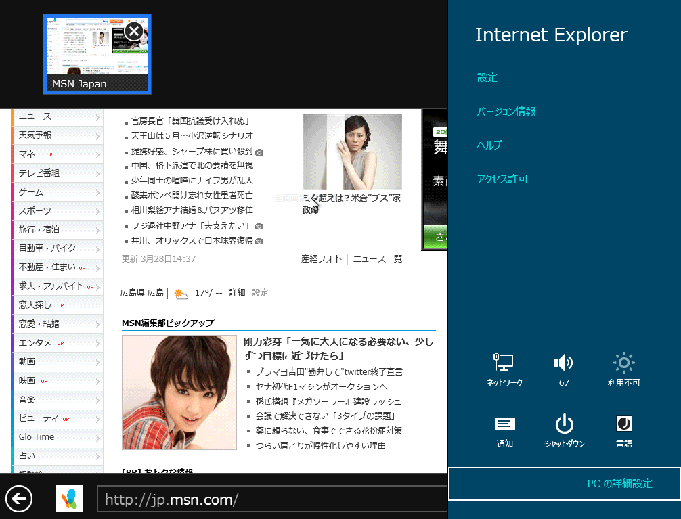Open 会議で解決できない「3タイプの課題」link
Screen dimensions: 681x519
pyautogui.click(x=325, y=416)
